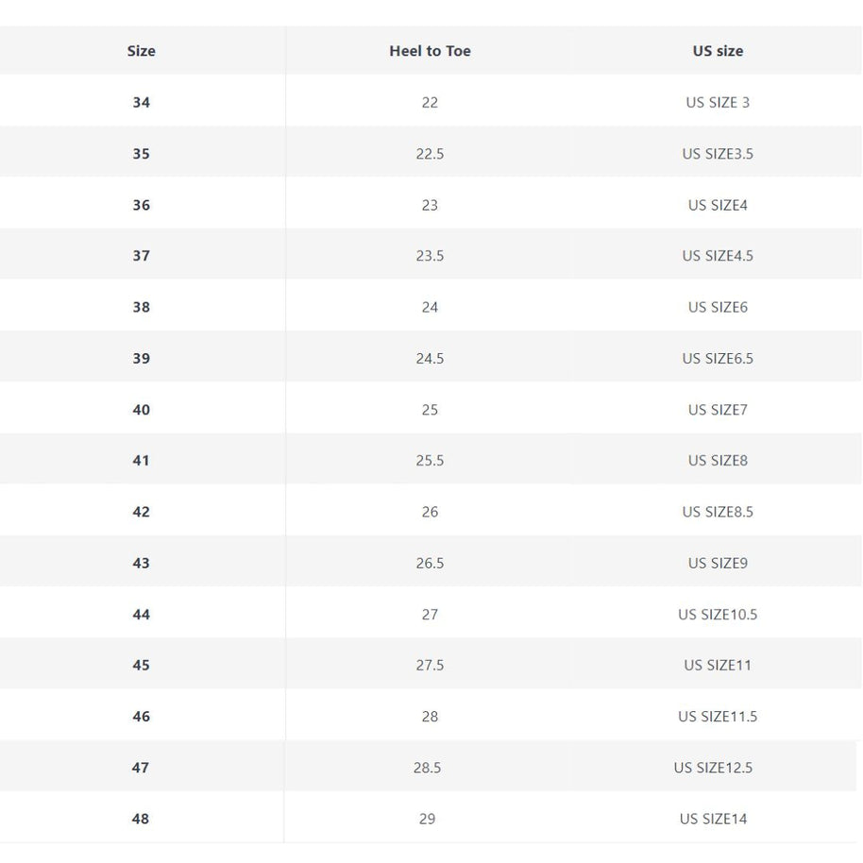Screen dimensions: 863x863
Task: Click the Size column header
Action: coord(142,51)
